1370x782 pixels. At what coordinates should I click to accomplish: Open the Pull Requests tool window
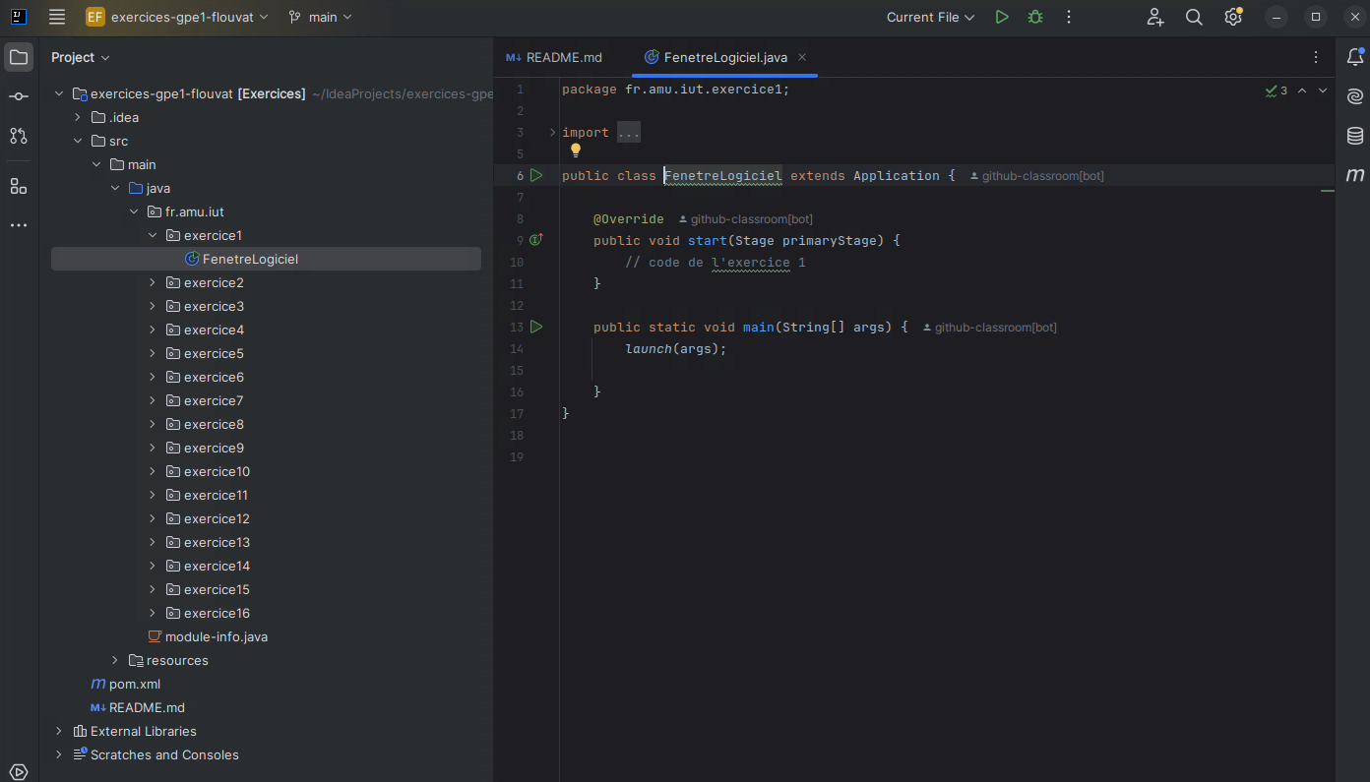tap(19, 136)
